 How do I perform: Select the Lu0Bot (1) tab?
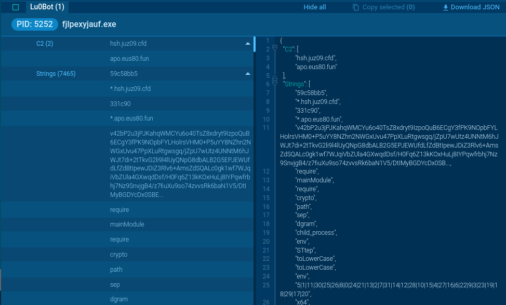pyautogui.click(x=47, y=7)
